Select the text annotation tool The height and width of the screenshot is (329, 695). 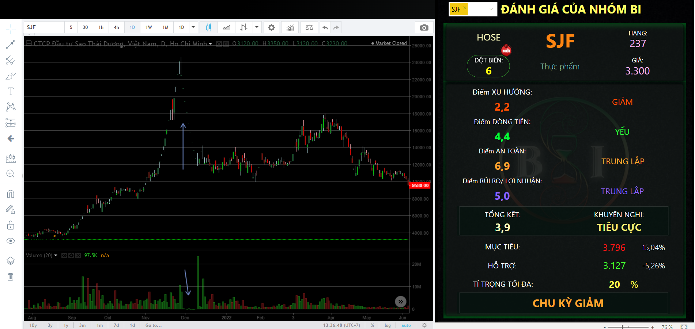coord(11,91)
